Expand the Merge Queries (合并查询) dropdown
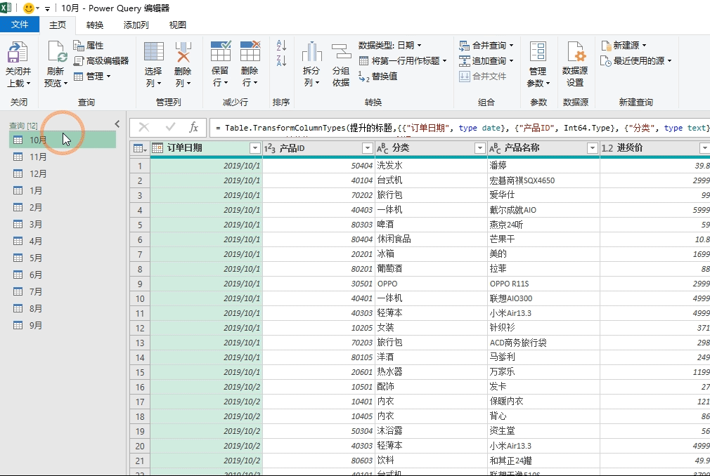This screenshot has height=476, width=710. point(511,45)
